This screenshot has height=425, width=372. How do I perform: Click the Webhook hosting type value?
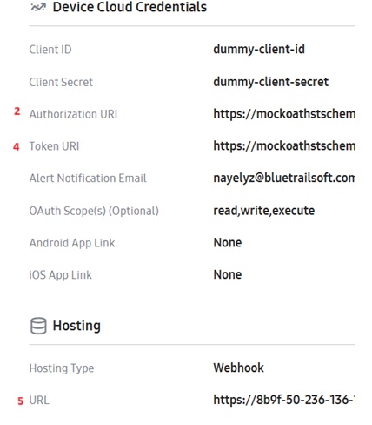[238, 368]
